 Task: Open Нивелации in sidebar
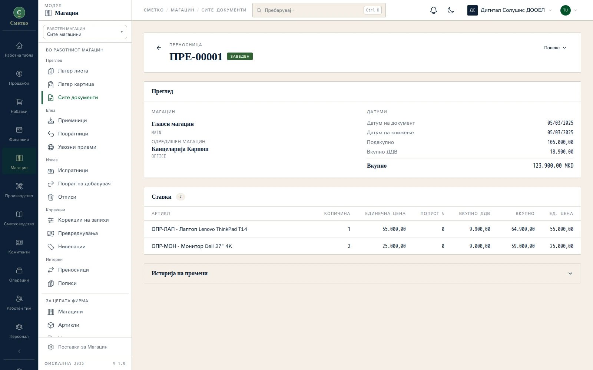85,247
